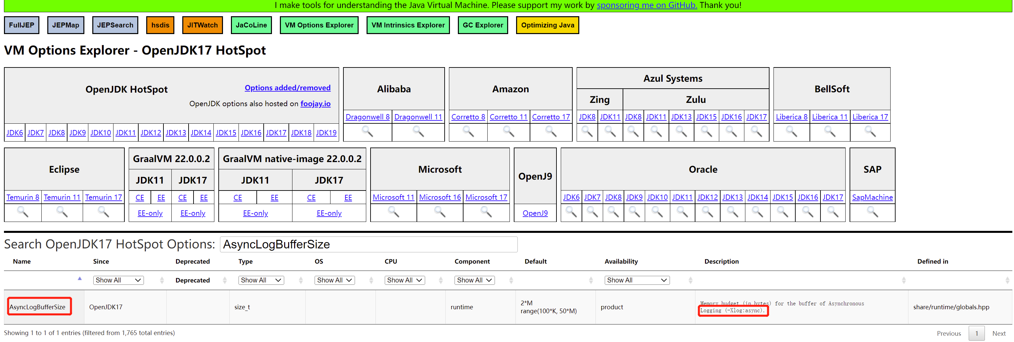The height and width of the screenshot is (342, 1014).
Task: Open the Component filter dropdown
Action: [474, 280]
